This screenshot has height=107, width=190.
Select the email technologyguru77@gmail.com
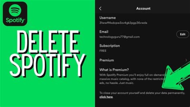pos(120,37)
